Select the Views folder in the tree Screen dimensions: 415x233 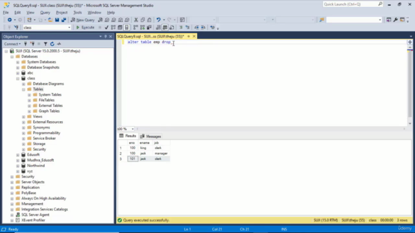pos(38,116)
